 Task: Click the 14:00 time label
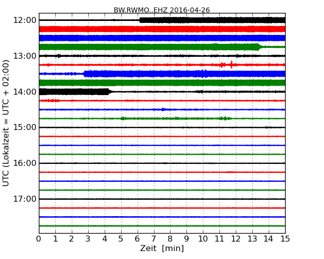point(24,92)
